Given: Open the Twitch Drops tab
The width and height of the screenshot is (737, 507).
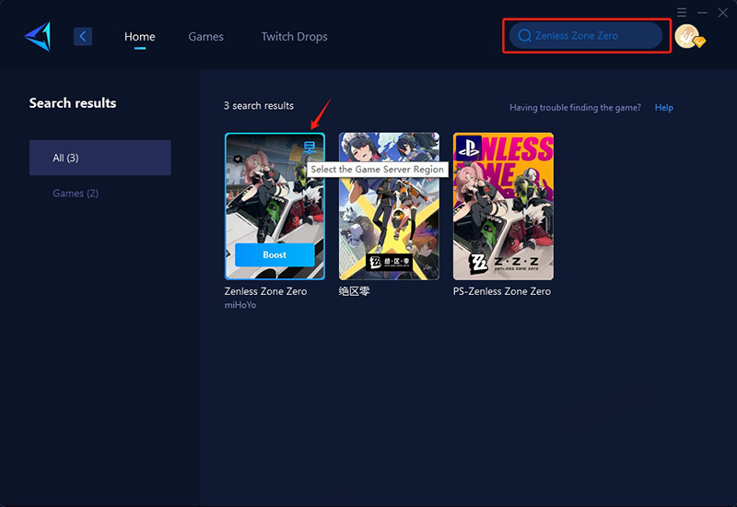Looking at the screenshot, I should (x=294, y=37).
